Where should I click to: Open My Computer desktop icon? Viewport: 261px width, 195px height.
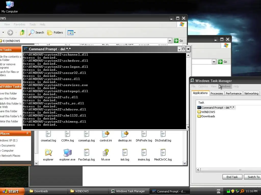pyautogui.click(x=10, y=7)
